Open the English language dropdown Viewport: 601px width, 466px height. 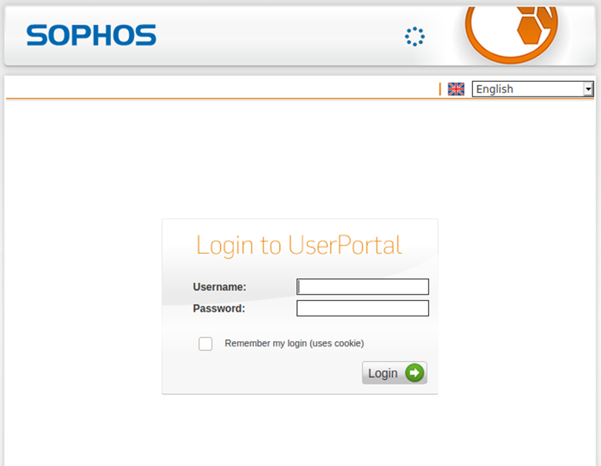click(532, 89)
